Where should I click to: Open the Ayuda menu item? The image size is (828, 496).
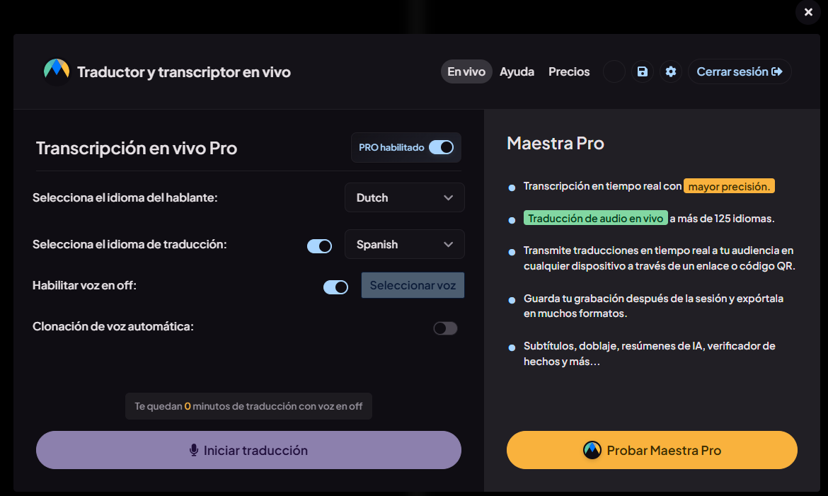(x=517, y=71)
